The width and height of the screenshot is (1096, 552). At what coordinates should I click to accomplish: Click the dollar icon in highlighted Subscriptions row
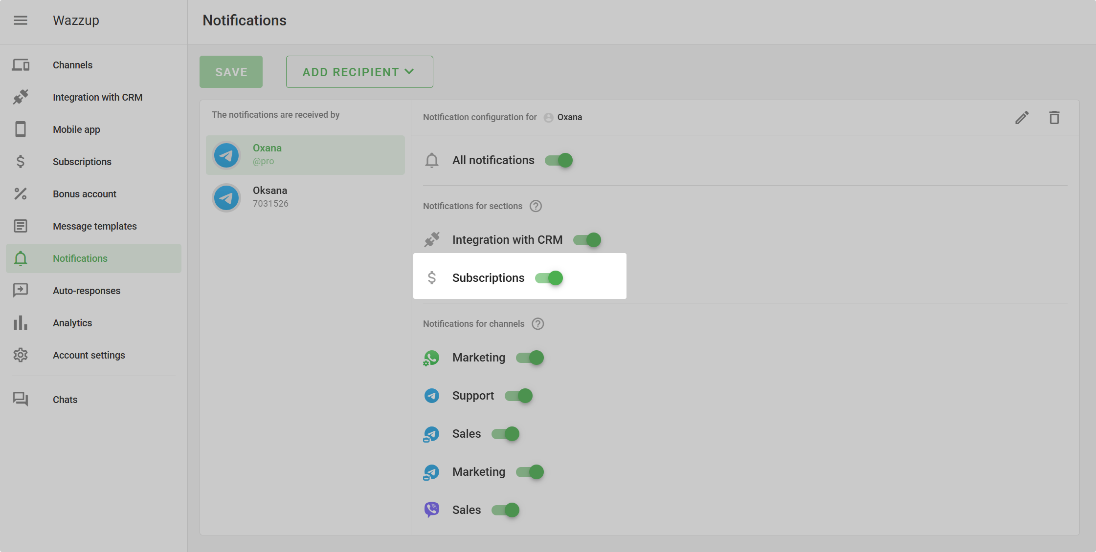(x=431, y=278)
